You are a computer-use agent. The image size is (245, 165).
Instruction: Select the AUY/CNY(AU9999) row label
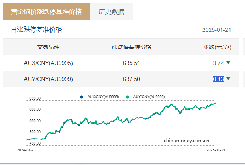48,79
